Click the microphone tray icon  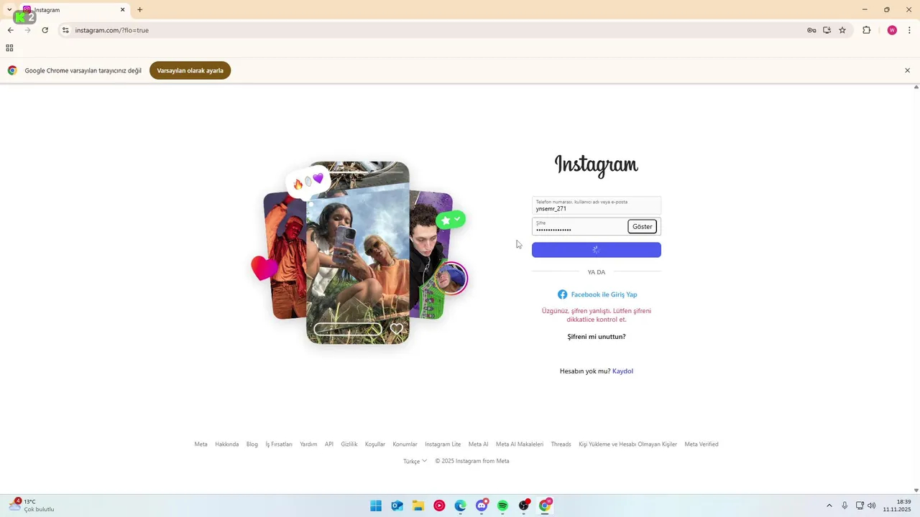(845, 506)
